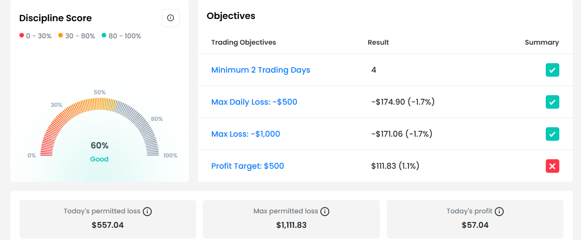Click the red 0 - 30% legend dot
Screen dimensions: 581x240
22,36
